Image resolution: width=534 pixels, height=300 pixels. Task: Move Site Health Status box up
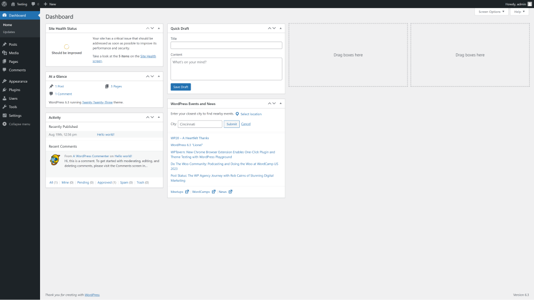(147, 28)
